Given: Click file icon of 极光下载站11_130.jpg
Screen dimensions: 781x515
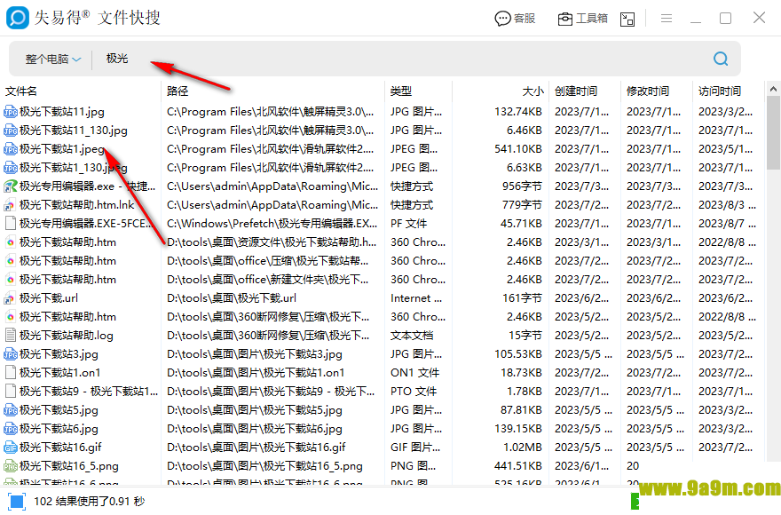Looking at the screenshot, I should pos(11,131).
